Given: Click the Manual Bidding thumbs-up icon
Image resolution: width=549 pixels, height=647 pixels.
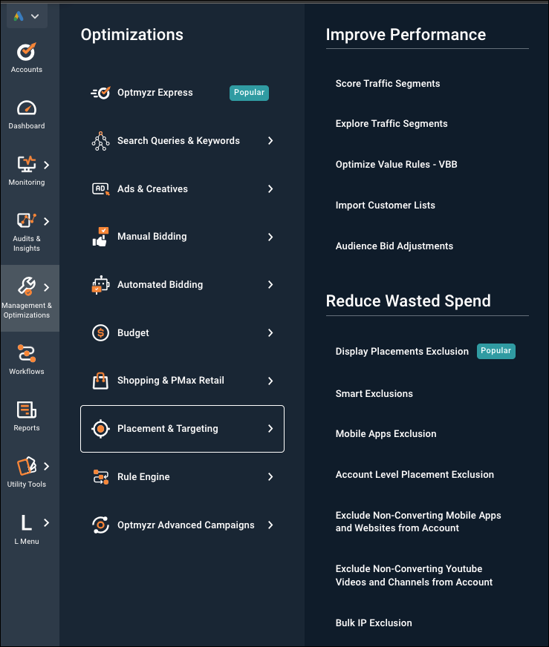Looking at the screenshot, I should coord(100,237).
